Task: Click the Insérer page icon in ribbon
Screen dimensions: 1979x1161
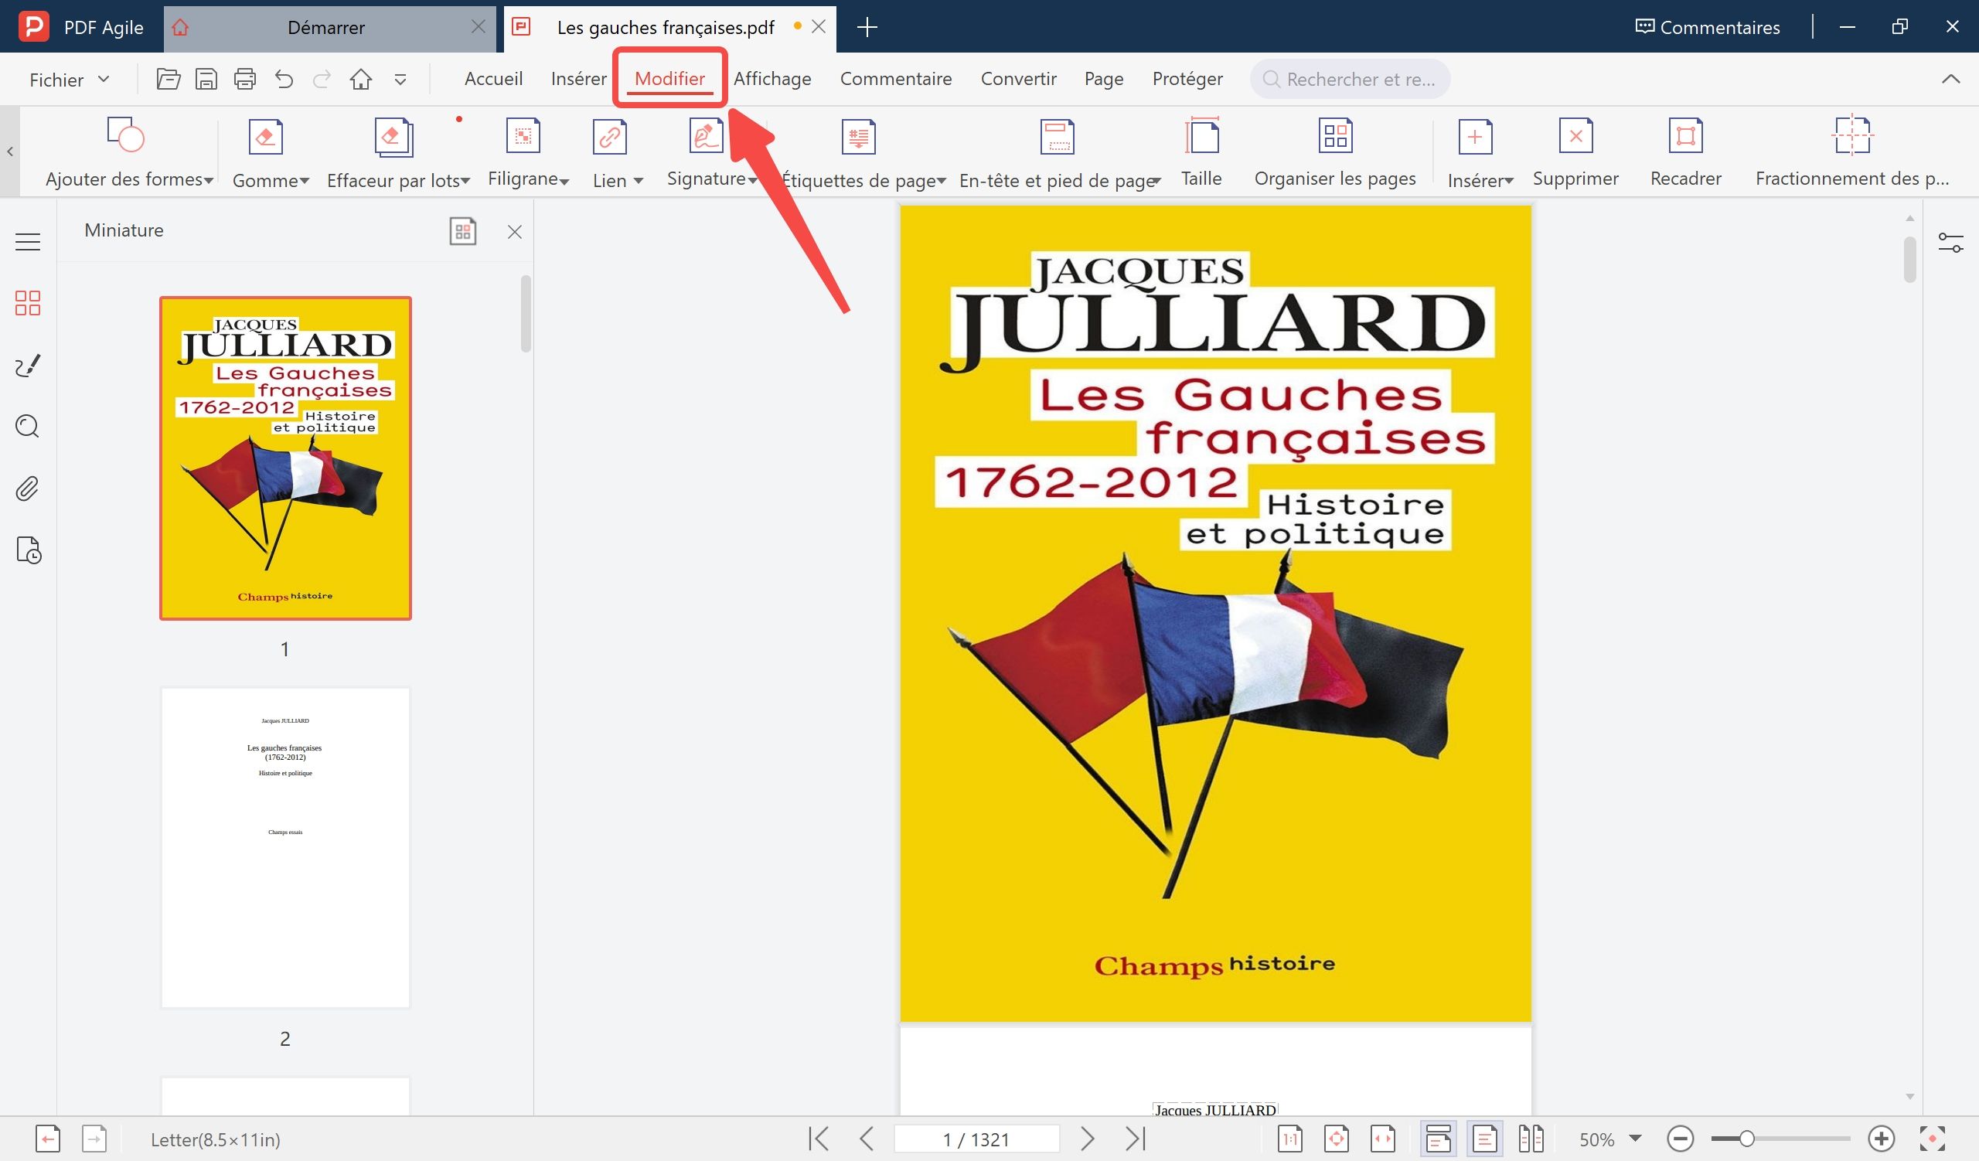Action: point(1475,137)
